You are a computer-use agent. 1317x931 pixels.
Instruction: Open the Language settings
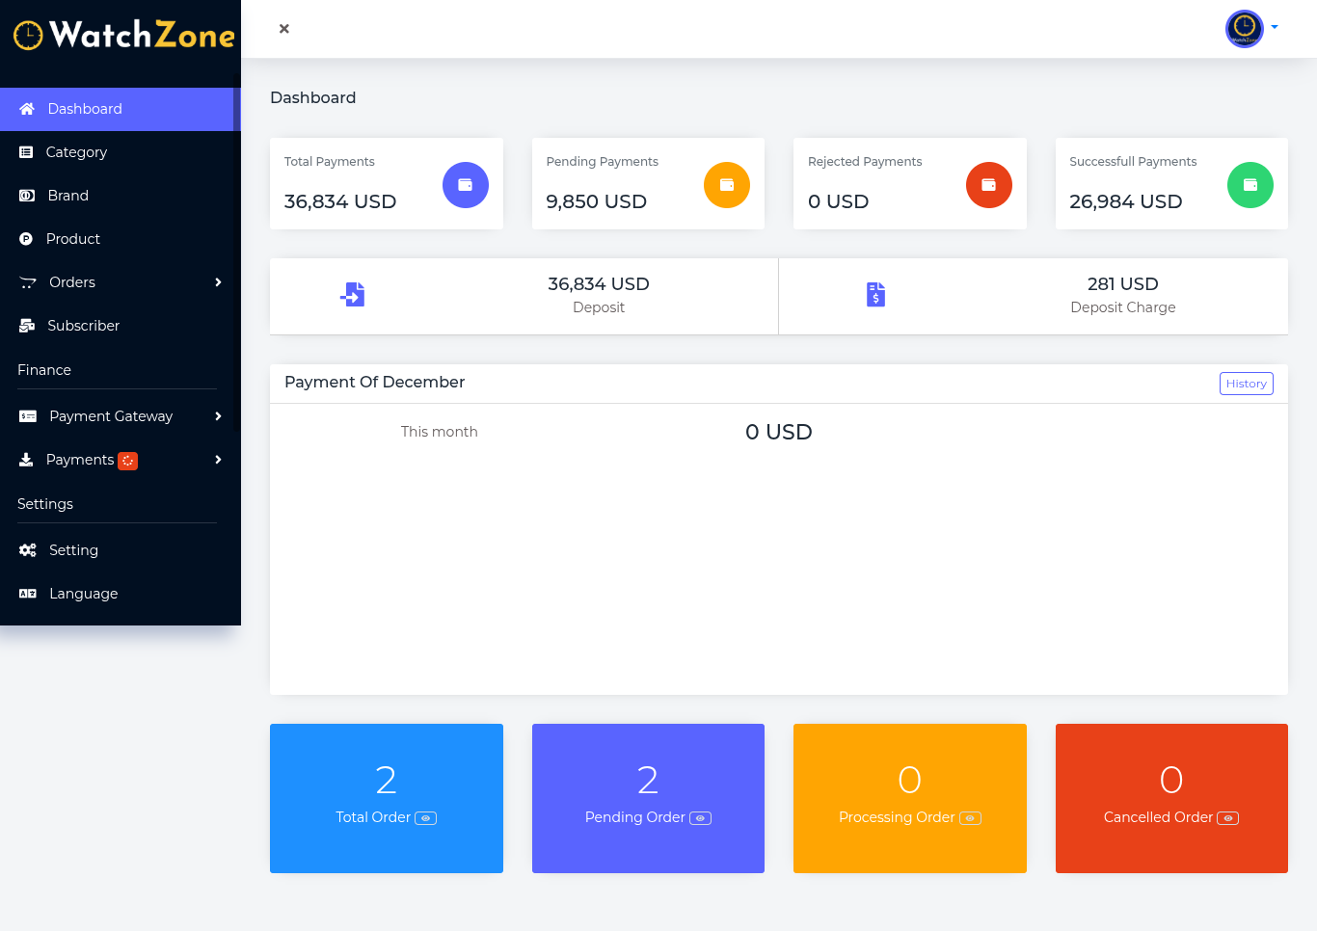pos(83,594)
